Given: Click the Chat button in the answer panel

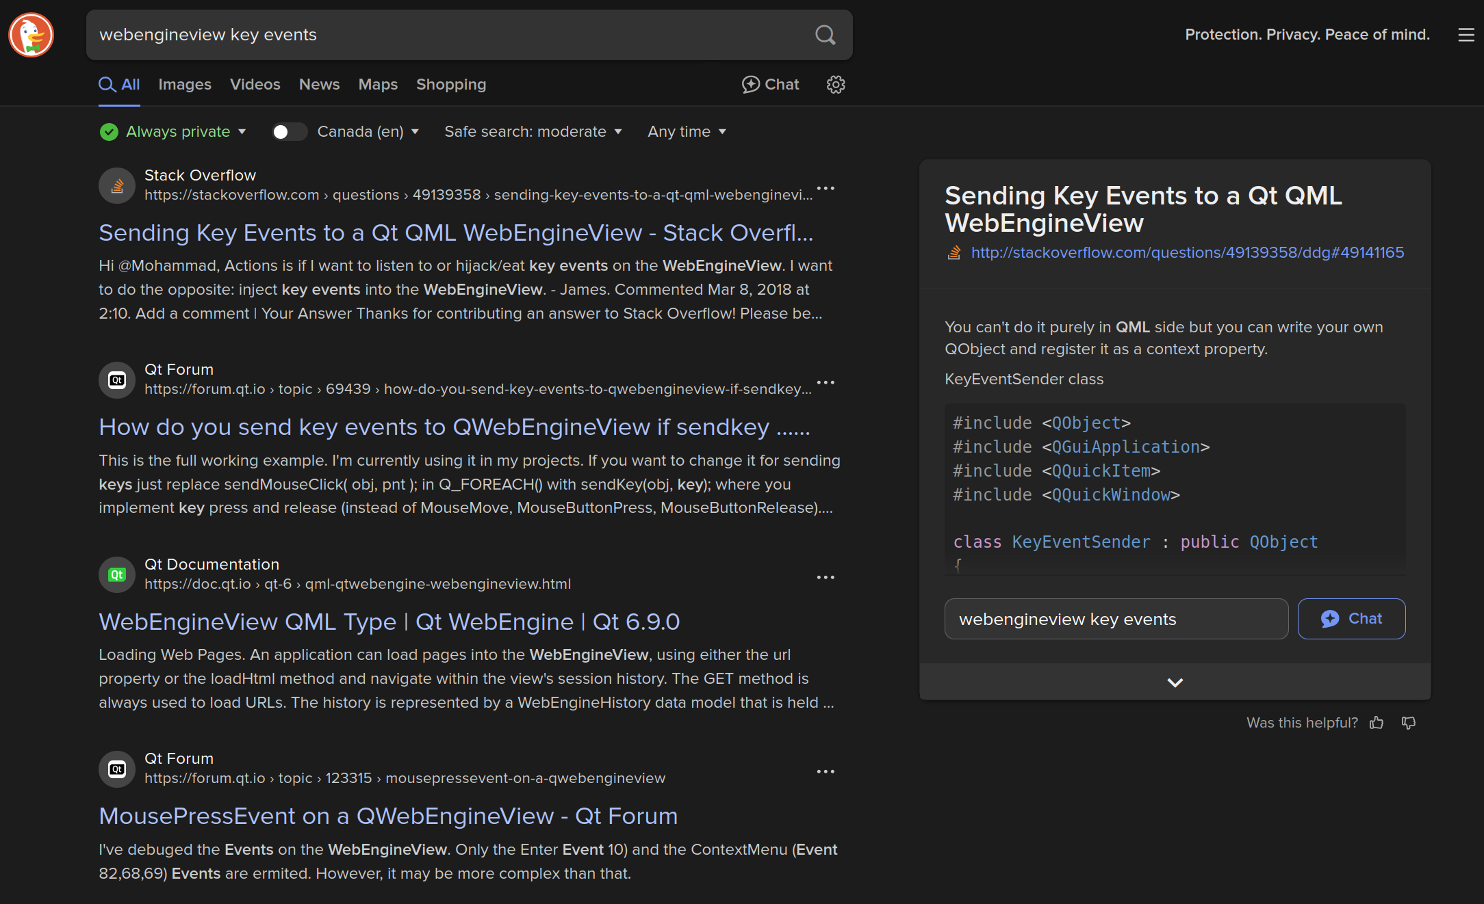Looking at the screenshot, I should 1351,619.
